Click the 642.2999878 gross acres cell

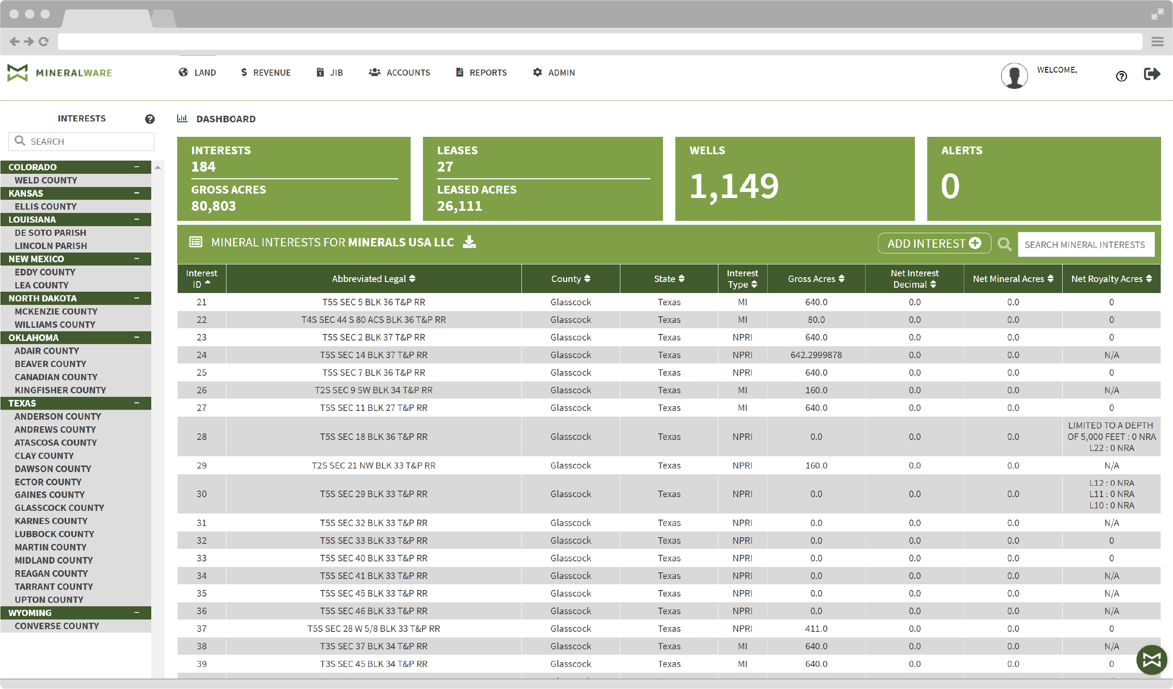pyautogui.click(x=816, y=355)
